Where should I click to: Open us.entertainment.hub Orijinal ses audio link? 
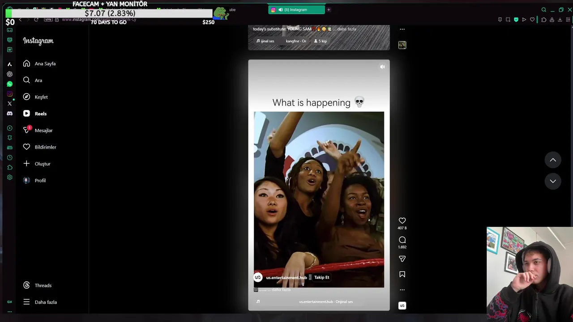pos(326,302)
